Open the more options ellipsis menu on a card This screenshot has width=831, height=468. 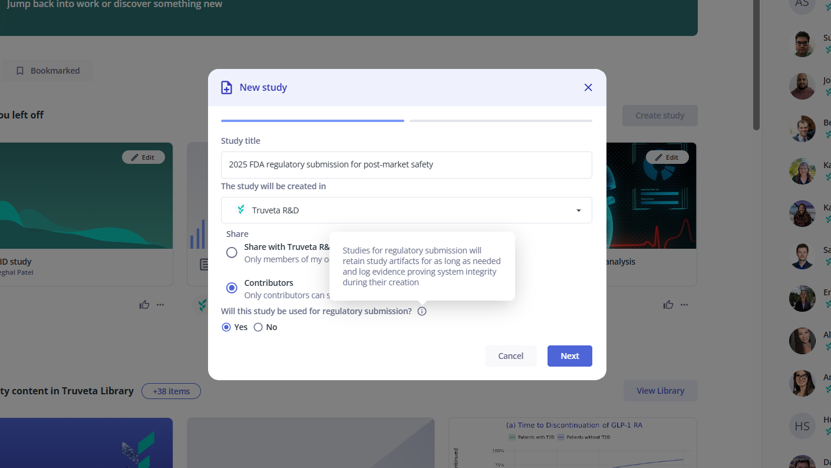(x=160, y=304)
